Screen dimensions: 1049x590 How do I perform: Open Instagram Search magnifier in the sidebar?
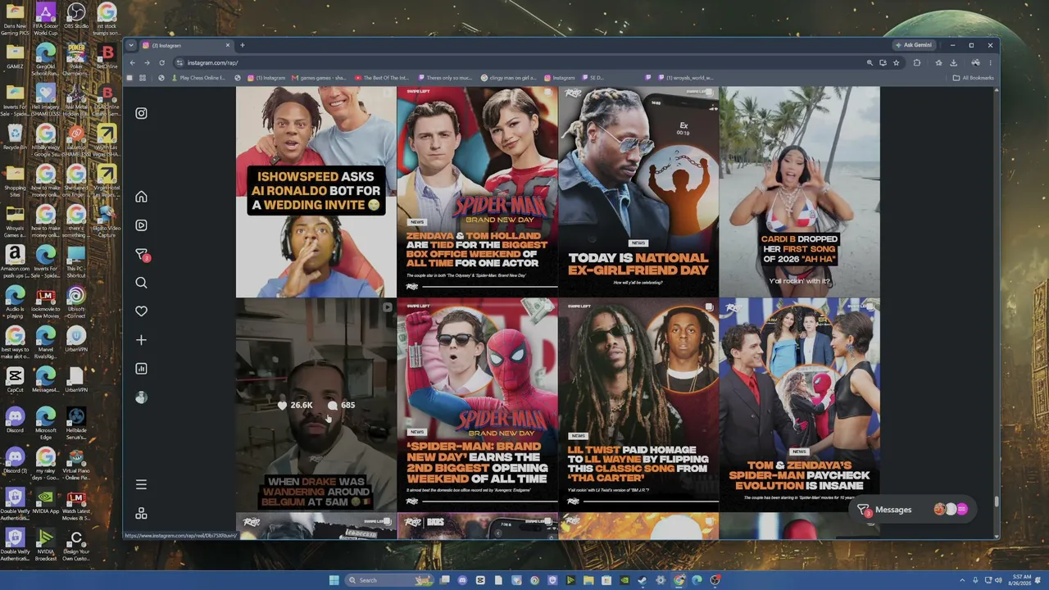click(x=141, y=283)
